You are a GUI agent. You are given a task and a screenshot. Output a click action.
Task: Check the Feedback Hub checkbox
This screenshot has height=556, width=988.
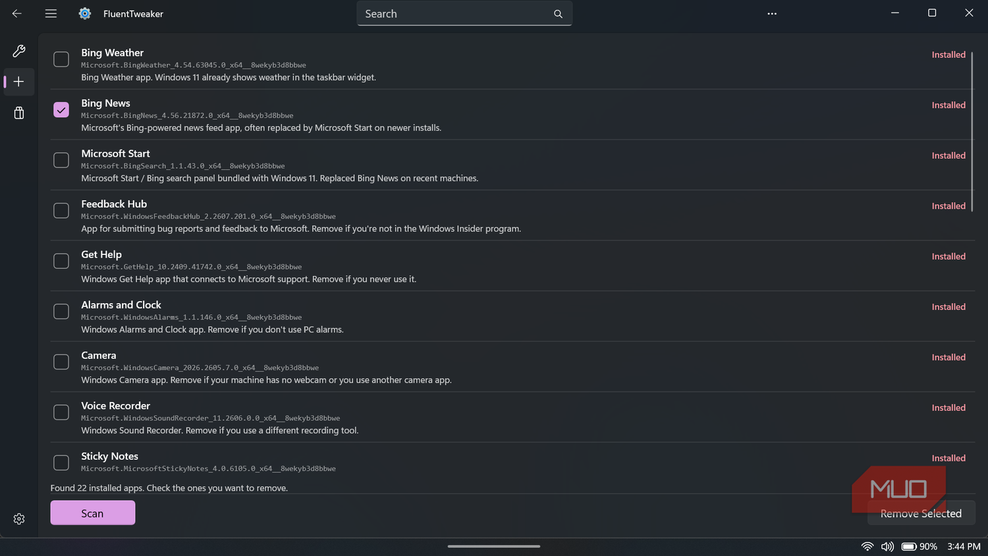(61, 211)
